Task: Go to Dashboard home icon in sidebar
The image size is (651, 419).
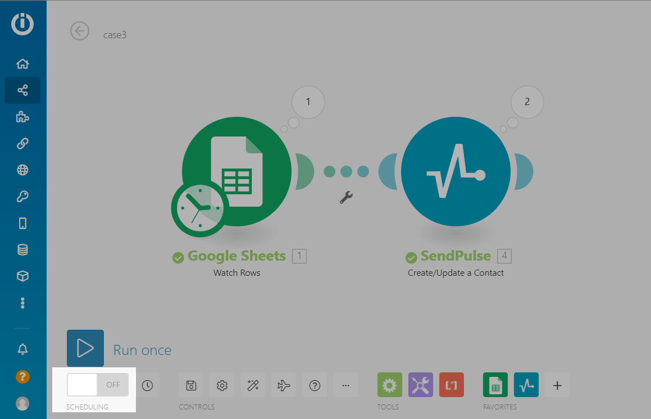Action: point(22,64)
